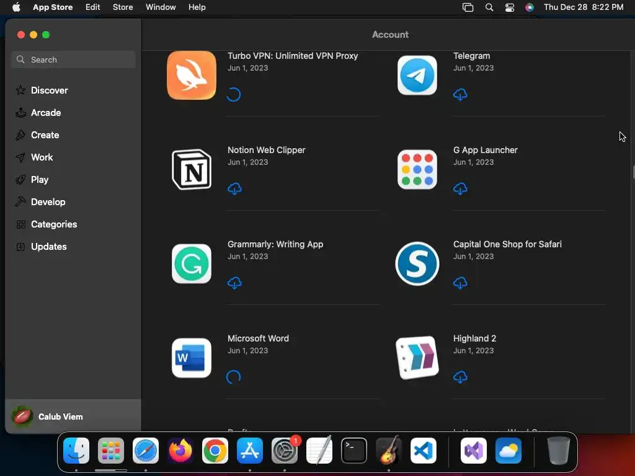This screenshot has width=635, height=476.
Task: Focus the Search field
Action: pos(73,59)
